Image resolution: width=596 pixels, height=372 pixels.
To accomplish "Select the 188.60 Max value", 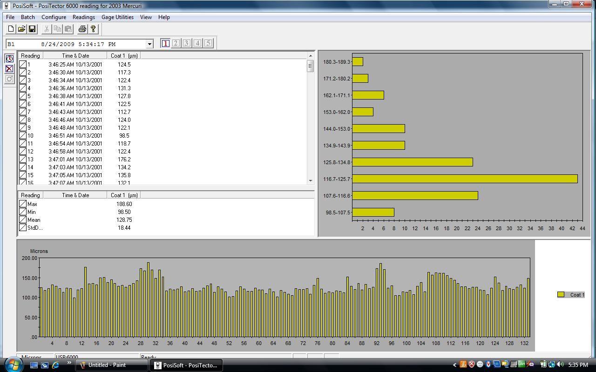I will point(124,204).
